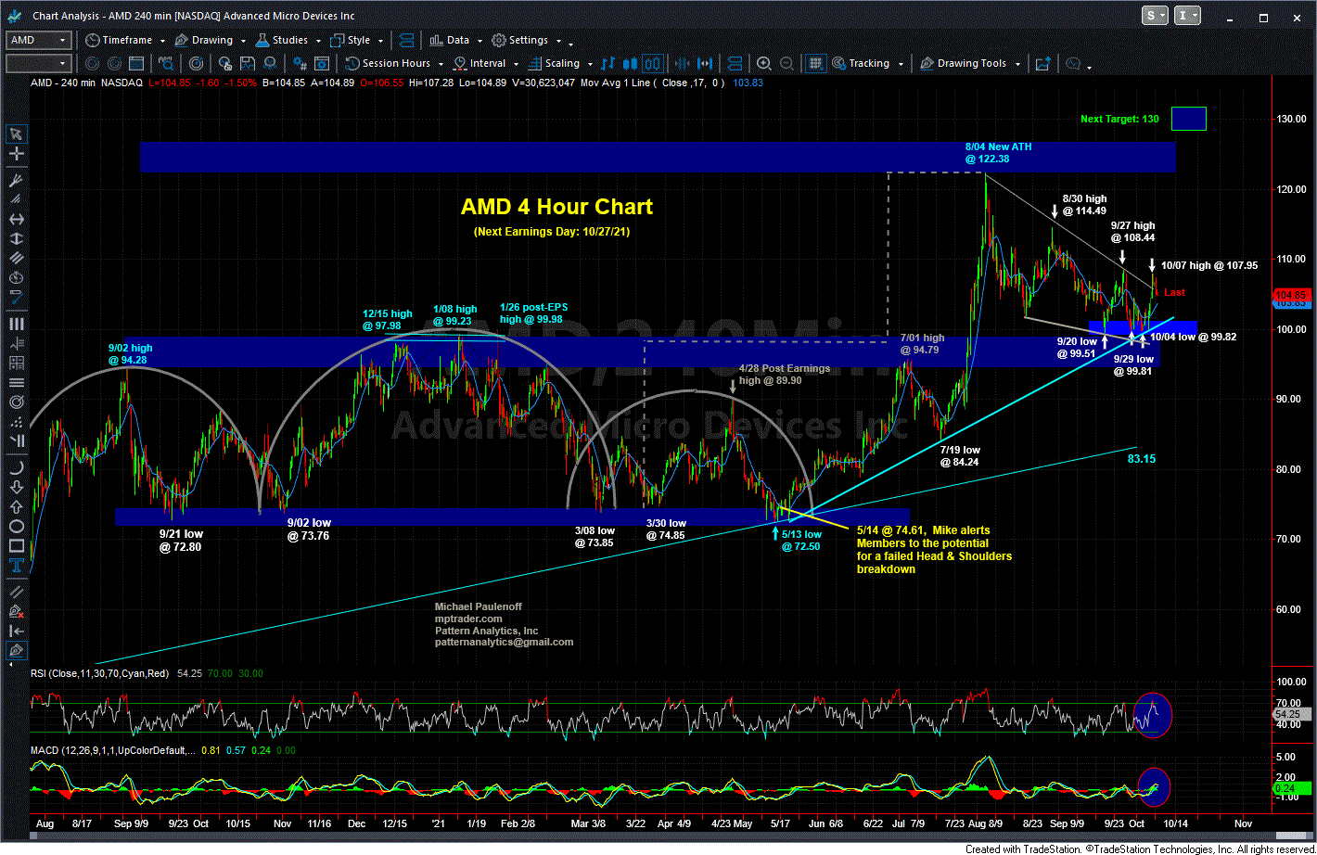Select the vertical double-arrow tool

pos(17,239)
